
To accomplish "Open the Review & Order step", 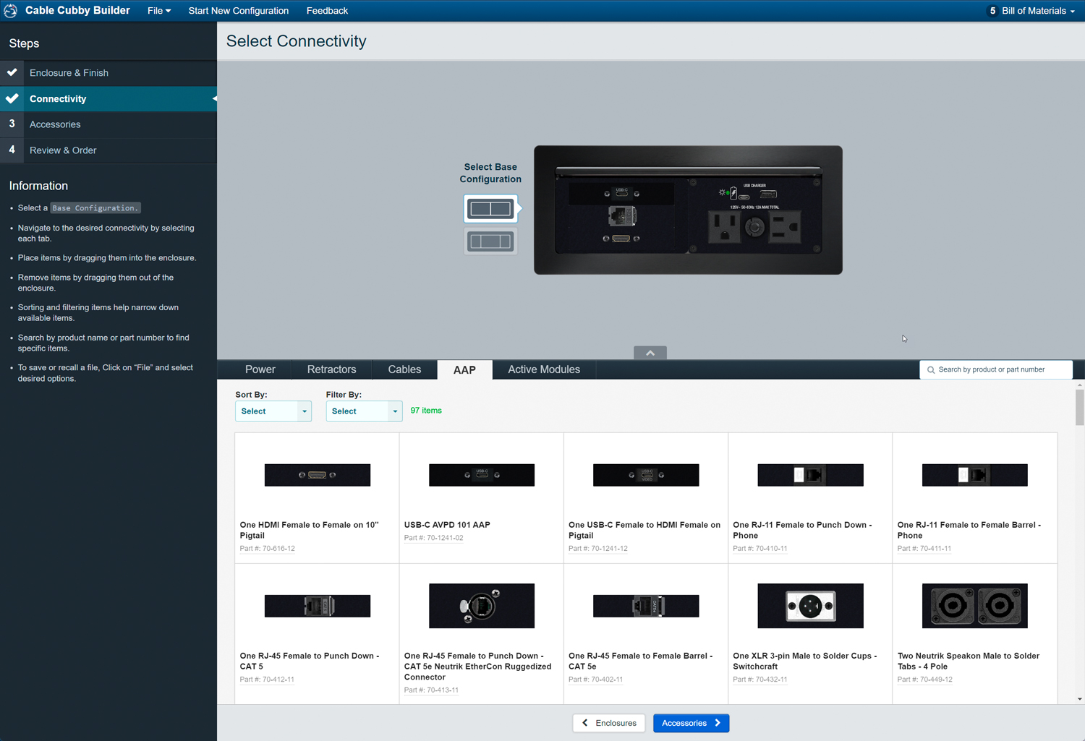I will point(63,150).
